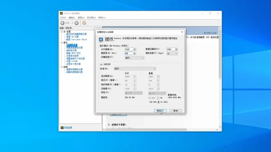Close the 创建自定义分辨率 dialog with X

(182, 32)
